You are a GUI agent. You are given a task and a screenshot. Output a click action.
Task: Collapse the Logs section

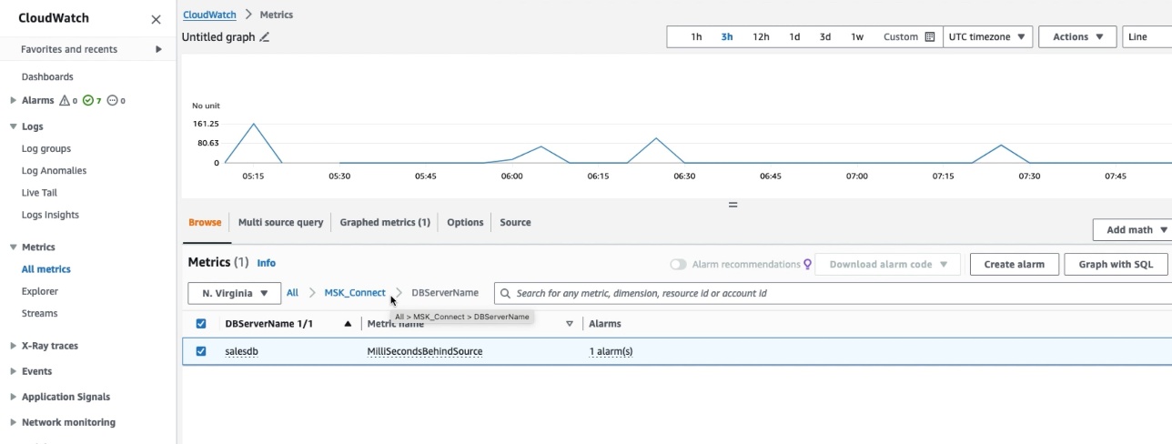point(13,126)
